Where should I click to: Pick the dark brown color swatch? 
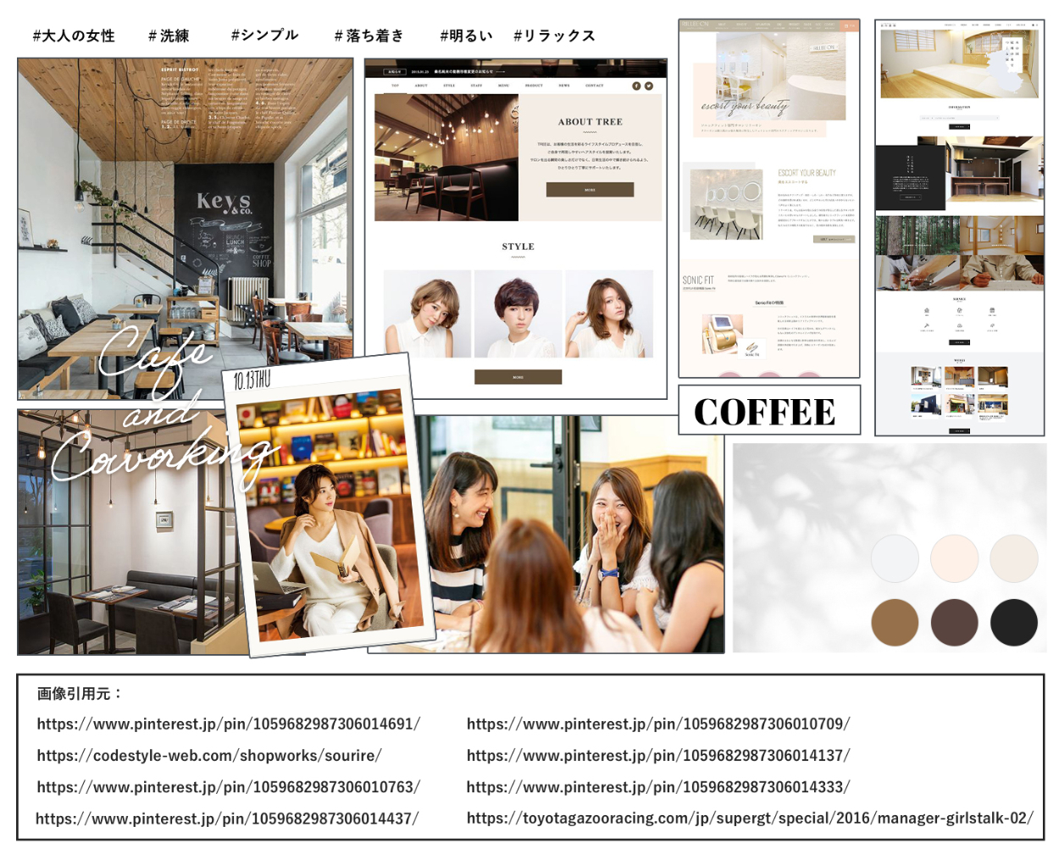[x=954, y=622]
